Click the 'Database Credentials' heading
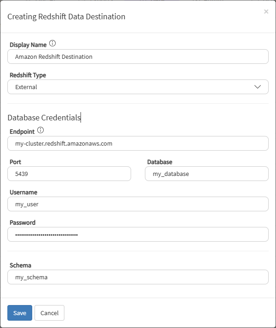The width and height of the screenshot is (276, 328). pos(44,118)
